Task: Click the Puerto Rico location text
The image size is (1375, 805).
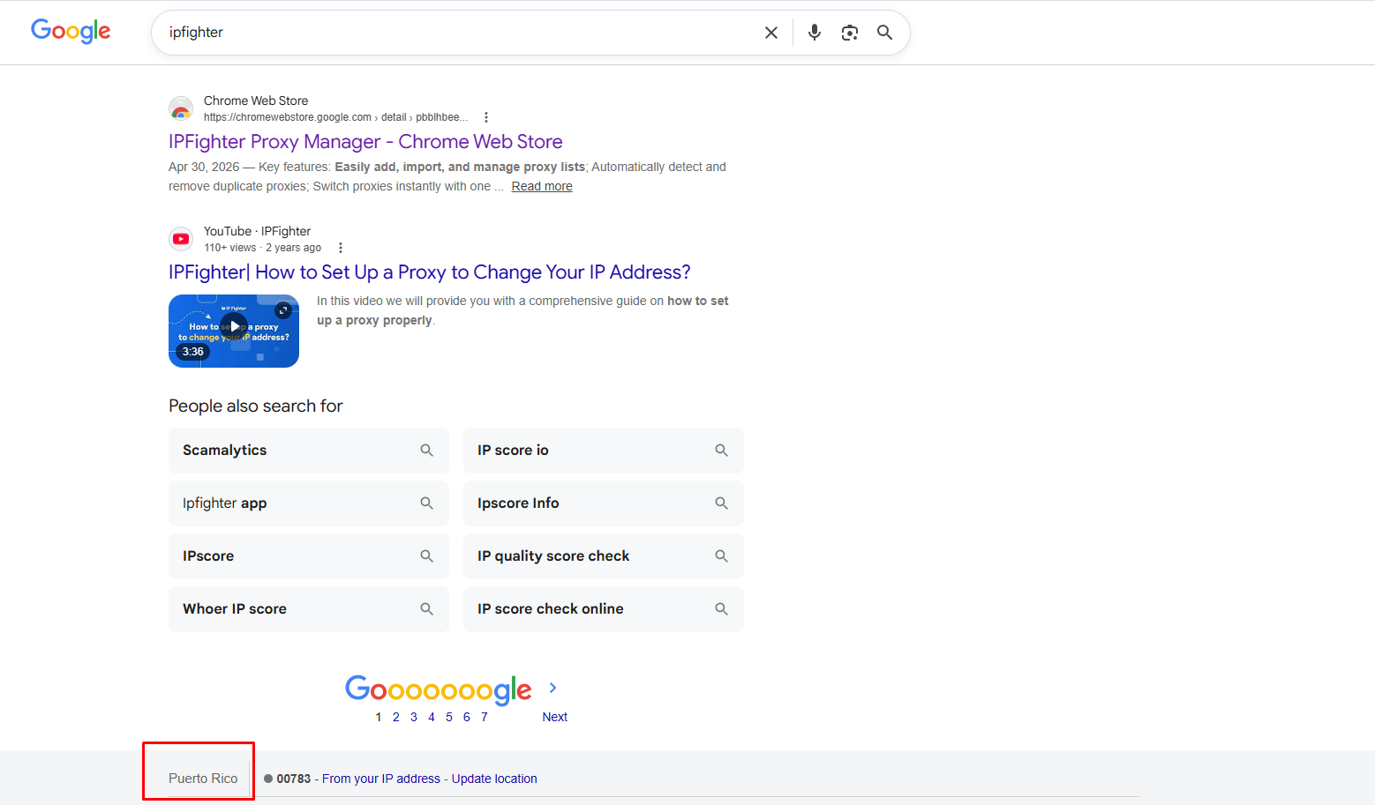Action: pos(203,779)
